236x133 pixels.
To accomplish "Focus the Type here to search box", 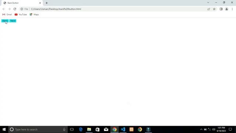I will [x=38, y=129].
